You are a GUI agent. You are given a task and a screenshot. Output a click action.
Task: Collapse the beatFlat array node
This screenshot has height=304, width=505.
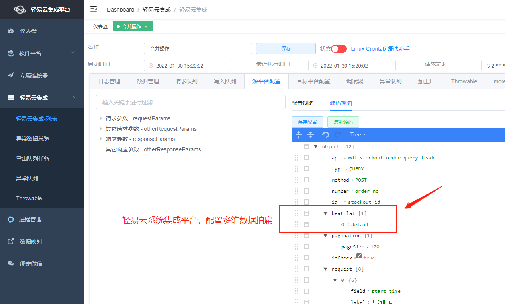coord(325,213)
